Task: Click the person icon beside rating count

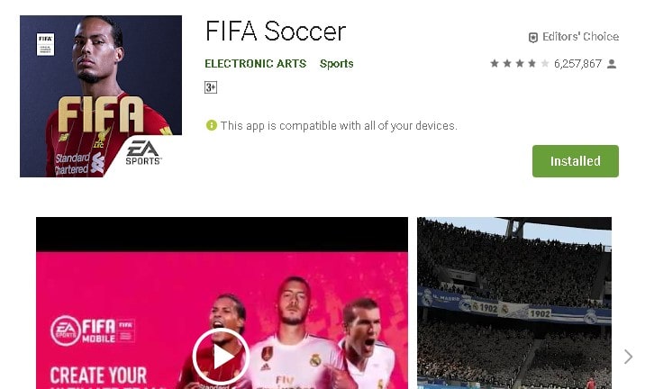Action: (x=612, y=64)
